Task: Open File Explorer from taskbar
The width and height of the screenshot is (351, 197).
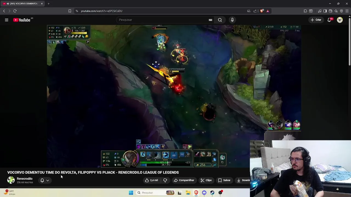Action: [188, 193]
